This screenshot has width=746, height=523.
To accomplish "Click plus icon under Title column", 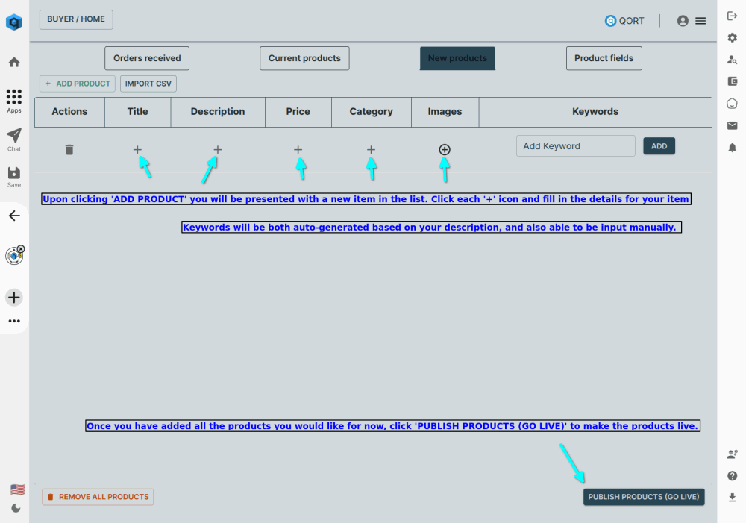I will pos(137,150).
